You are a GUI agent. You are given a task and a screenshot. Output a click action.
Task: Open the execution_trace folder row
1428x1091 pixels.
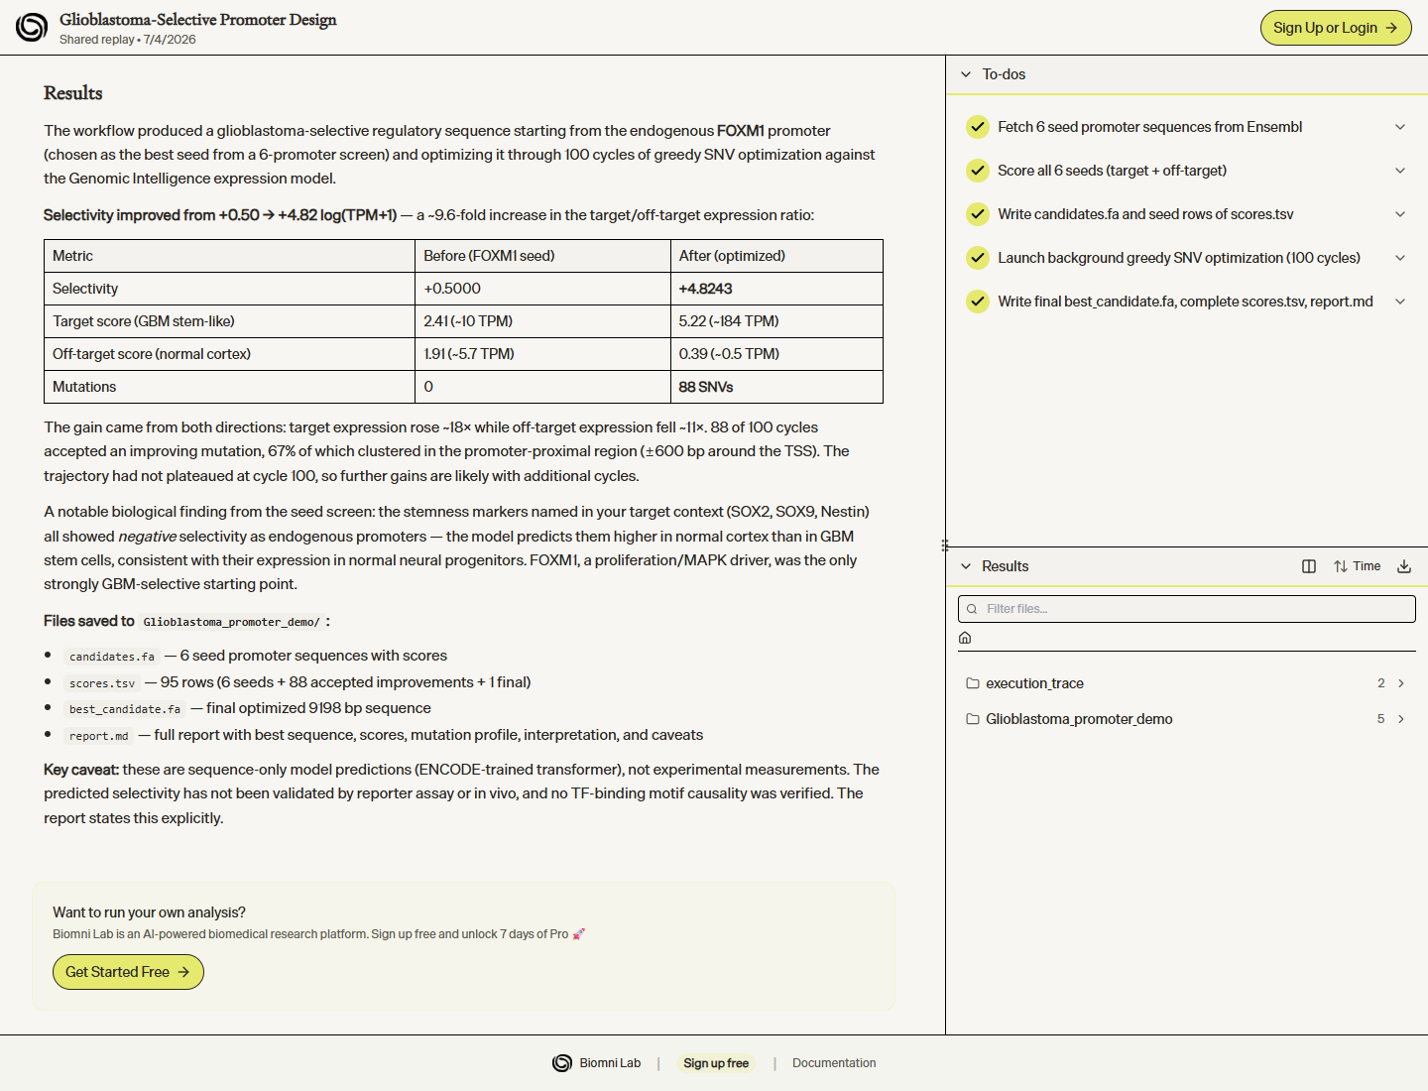click(1187, 683)
